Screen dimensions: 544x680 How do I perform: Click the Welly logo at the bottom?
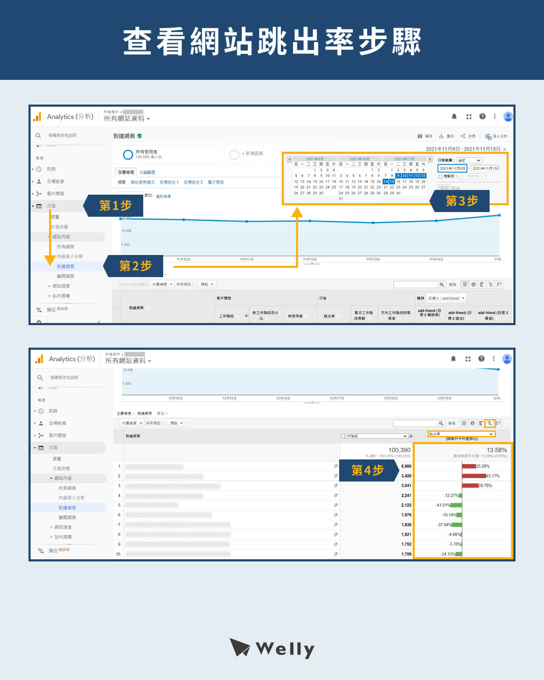(x=272, y=649)
